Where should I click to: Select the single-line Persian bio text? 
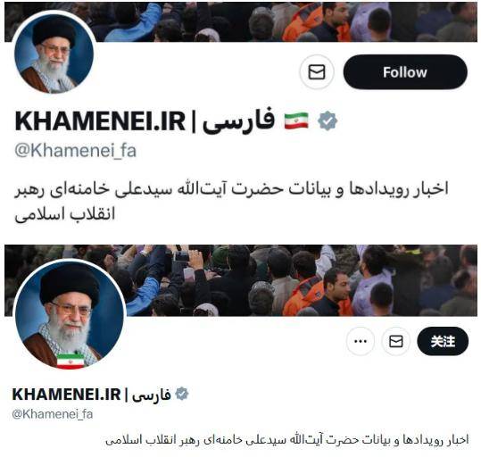point(287,440)
